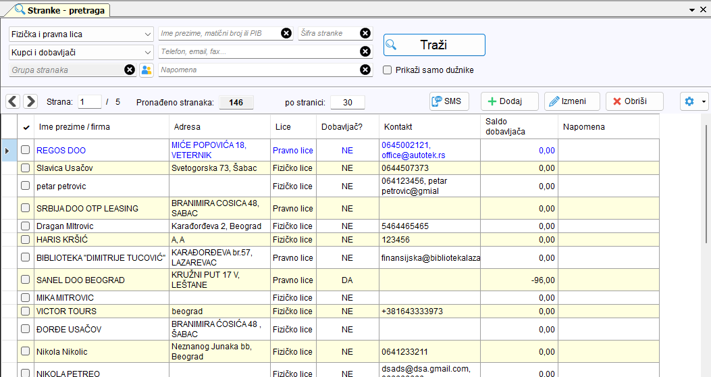Select the -96,00 balance cell

point(519,280)
